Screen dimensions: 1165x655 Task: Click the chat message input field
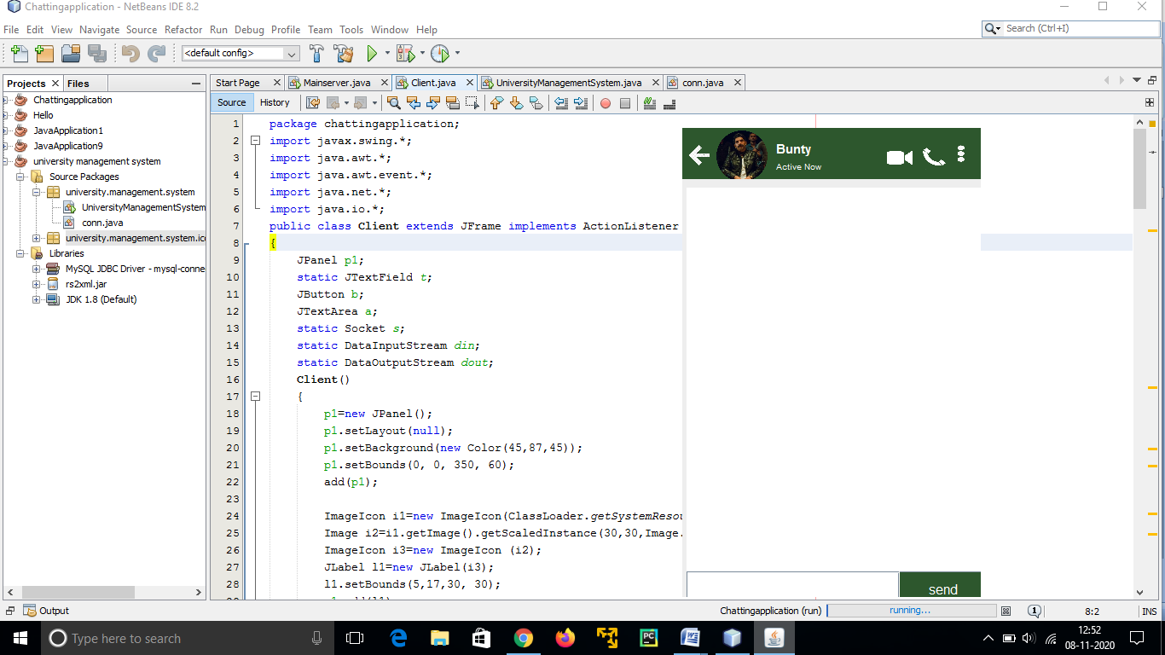(x=791, y=585)
